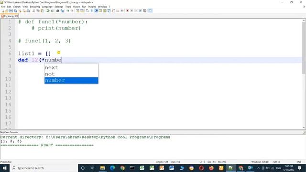The image size is (306, 172).
Task: Choose 'not' from autocomplete list
Action: [x=71, y=74]
